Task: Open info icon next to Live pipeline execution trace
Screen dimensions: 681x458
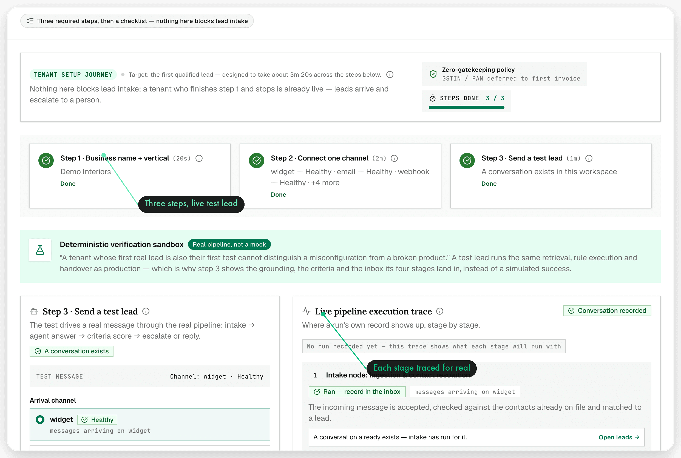Action: point(439,311)
